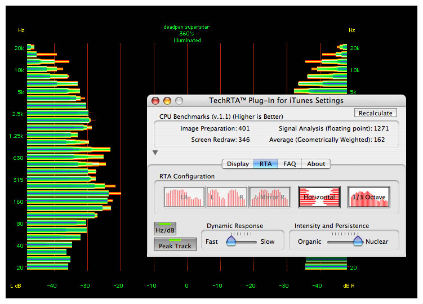Image resolution: width=423 pixels, height=304 pixels.
Task: Choose the 1/3 Octave resolution icon
Action: coord(369,197)
